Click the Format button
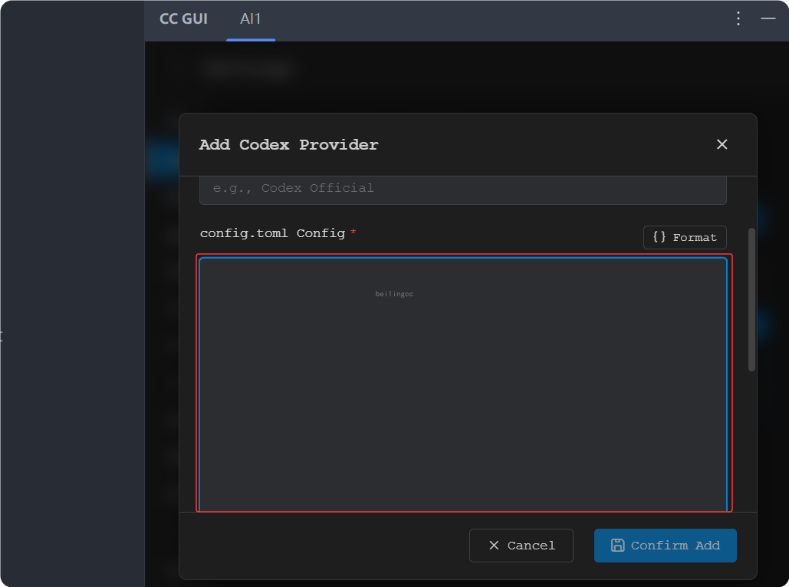The height and width of the screenshot is (587, 789). pyautogui.click(x=684, y=237)
